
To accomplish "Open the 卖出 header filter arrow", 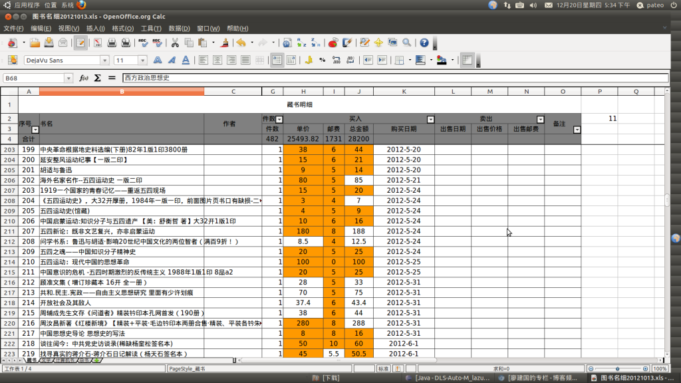I will 540,120.
